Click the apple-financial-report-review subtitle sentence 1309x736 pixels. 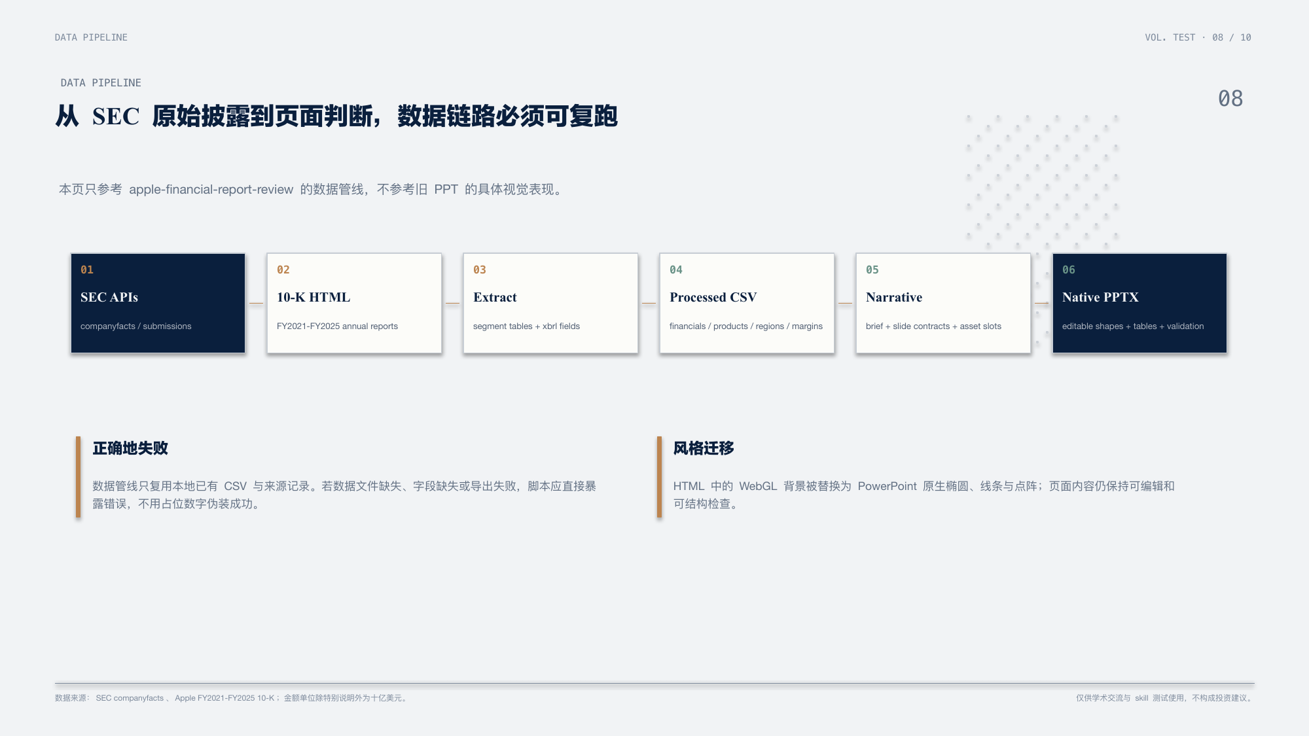coord(312,189)
